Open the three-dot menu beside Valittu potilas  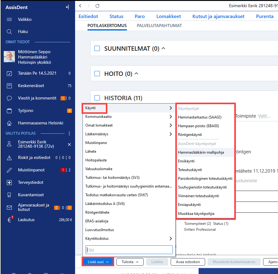tap(69, 133)
